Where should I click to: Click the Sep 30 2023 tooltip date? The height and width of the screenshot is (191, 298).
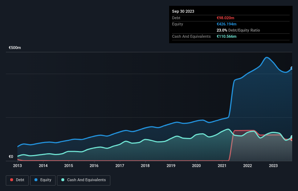pos(183,11)
